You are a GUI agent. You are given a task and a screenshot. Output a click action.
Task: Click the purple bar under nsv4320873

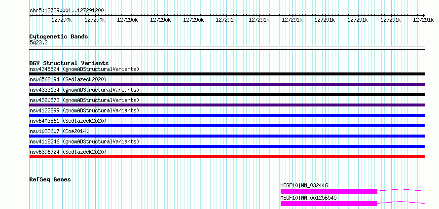coord(227,105)
